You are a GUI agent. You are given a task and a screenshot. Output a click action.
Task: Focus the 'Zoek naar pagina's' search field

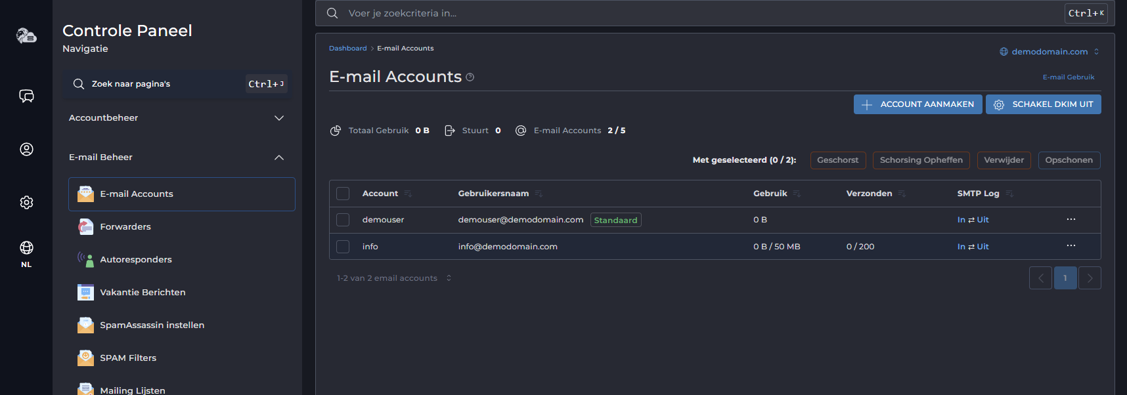178,84
